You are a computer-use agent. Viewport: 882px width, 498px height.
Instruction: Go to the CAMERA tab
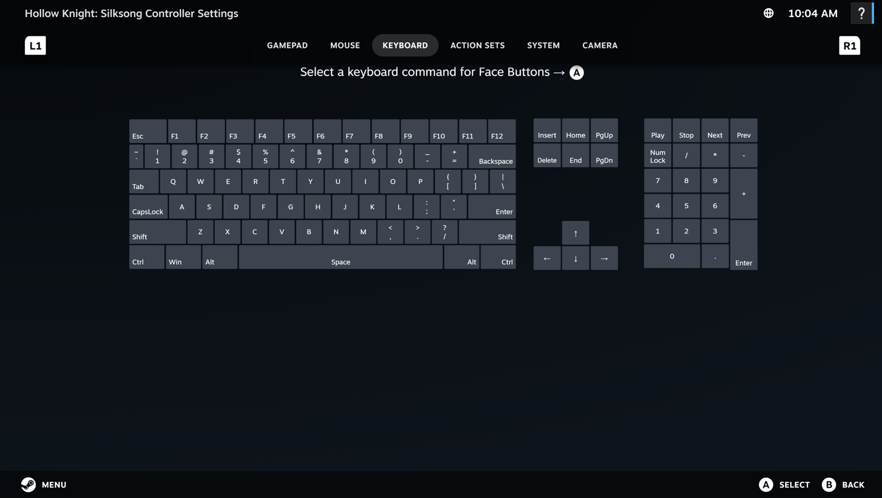tap(600, 45)
